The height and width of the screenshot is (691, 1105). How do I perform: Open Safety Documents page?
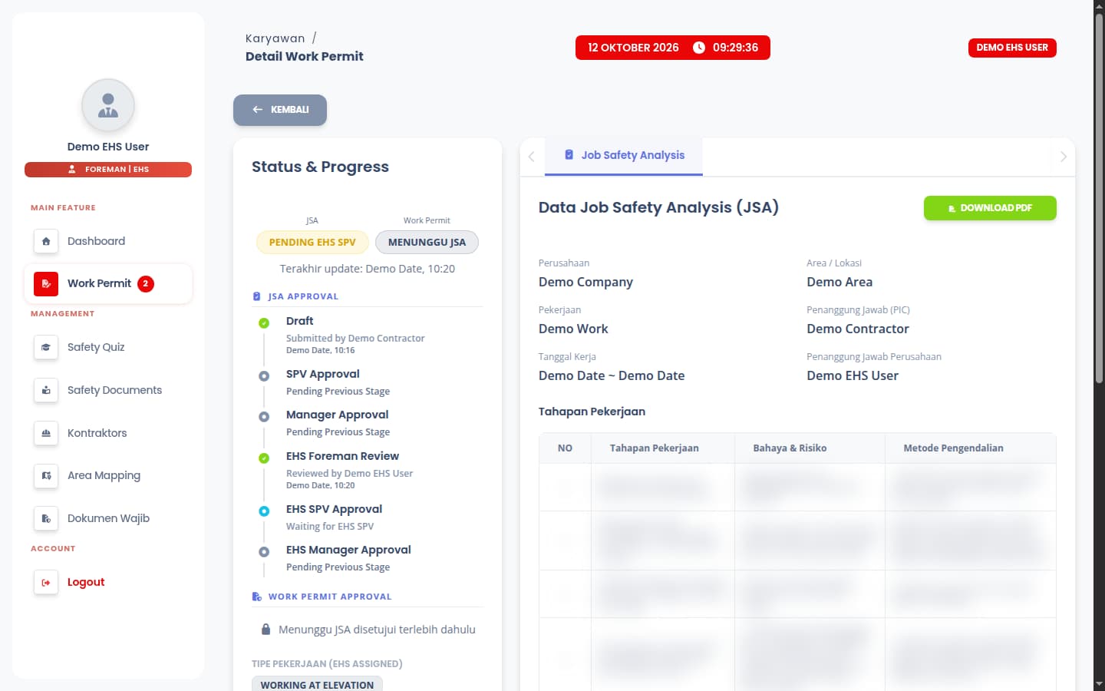[108, 390]
